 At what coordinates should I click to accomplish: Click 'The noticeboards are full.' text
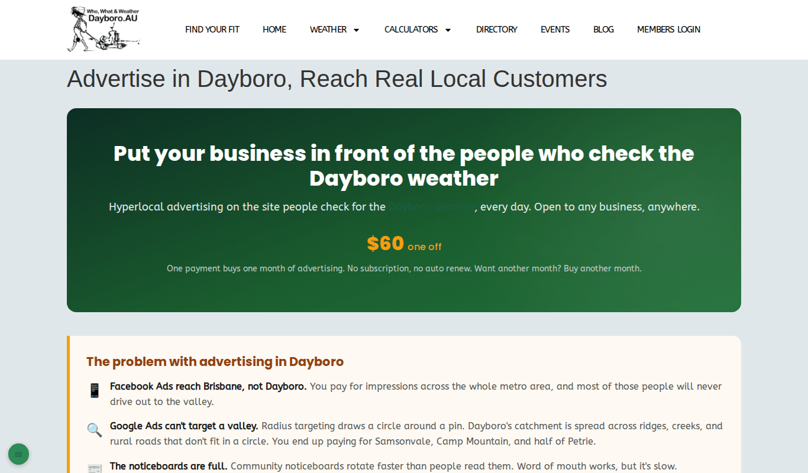tap(169, 466)
